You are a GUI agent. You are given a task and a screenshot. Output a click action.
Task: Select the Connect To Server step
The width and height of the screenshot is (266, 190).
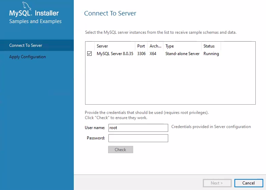(37, 45)
